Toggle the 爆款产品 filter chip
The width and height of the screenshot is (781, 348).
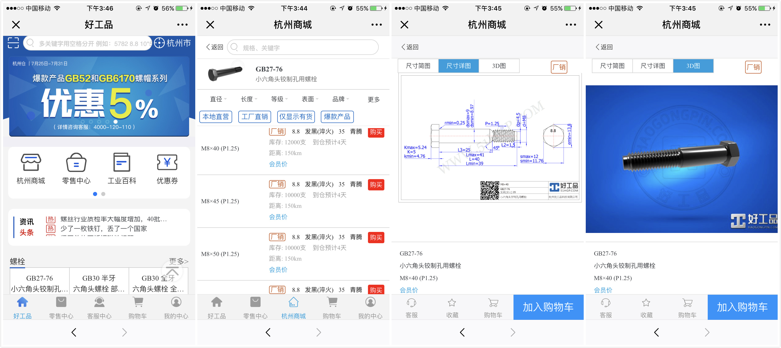337,117
